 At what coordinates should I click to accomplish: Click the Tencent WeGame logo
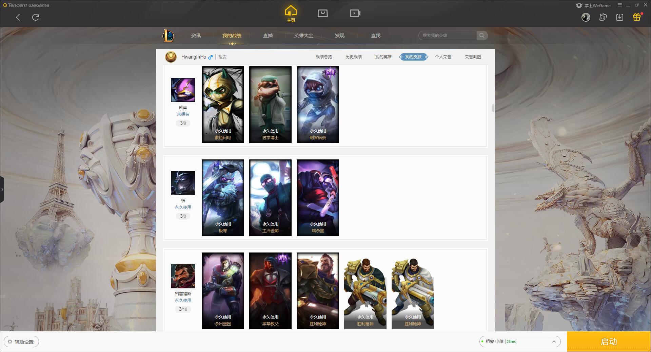pyautogui.click(x=26, y=5)
